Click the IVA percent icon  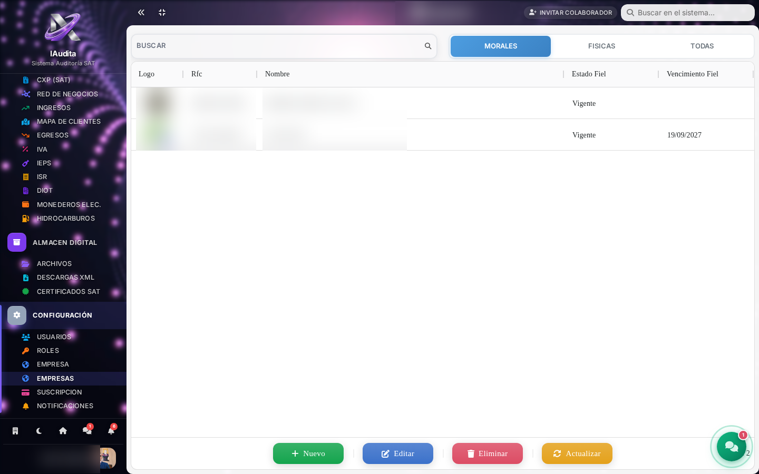pyautogui.click(x=25, y=150)
